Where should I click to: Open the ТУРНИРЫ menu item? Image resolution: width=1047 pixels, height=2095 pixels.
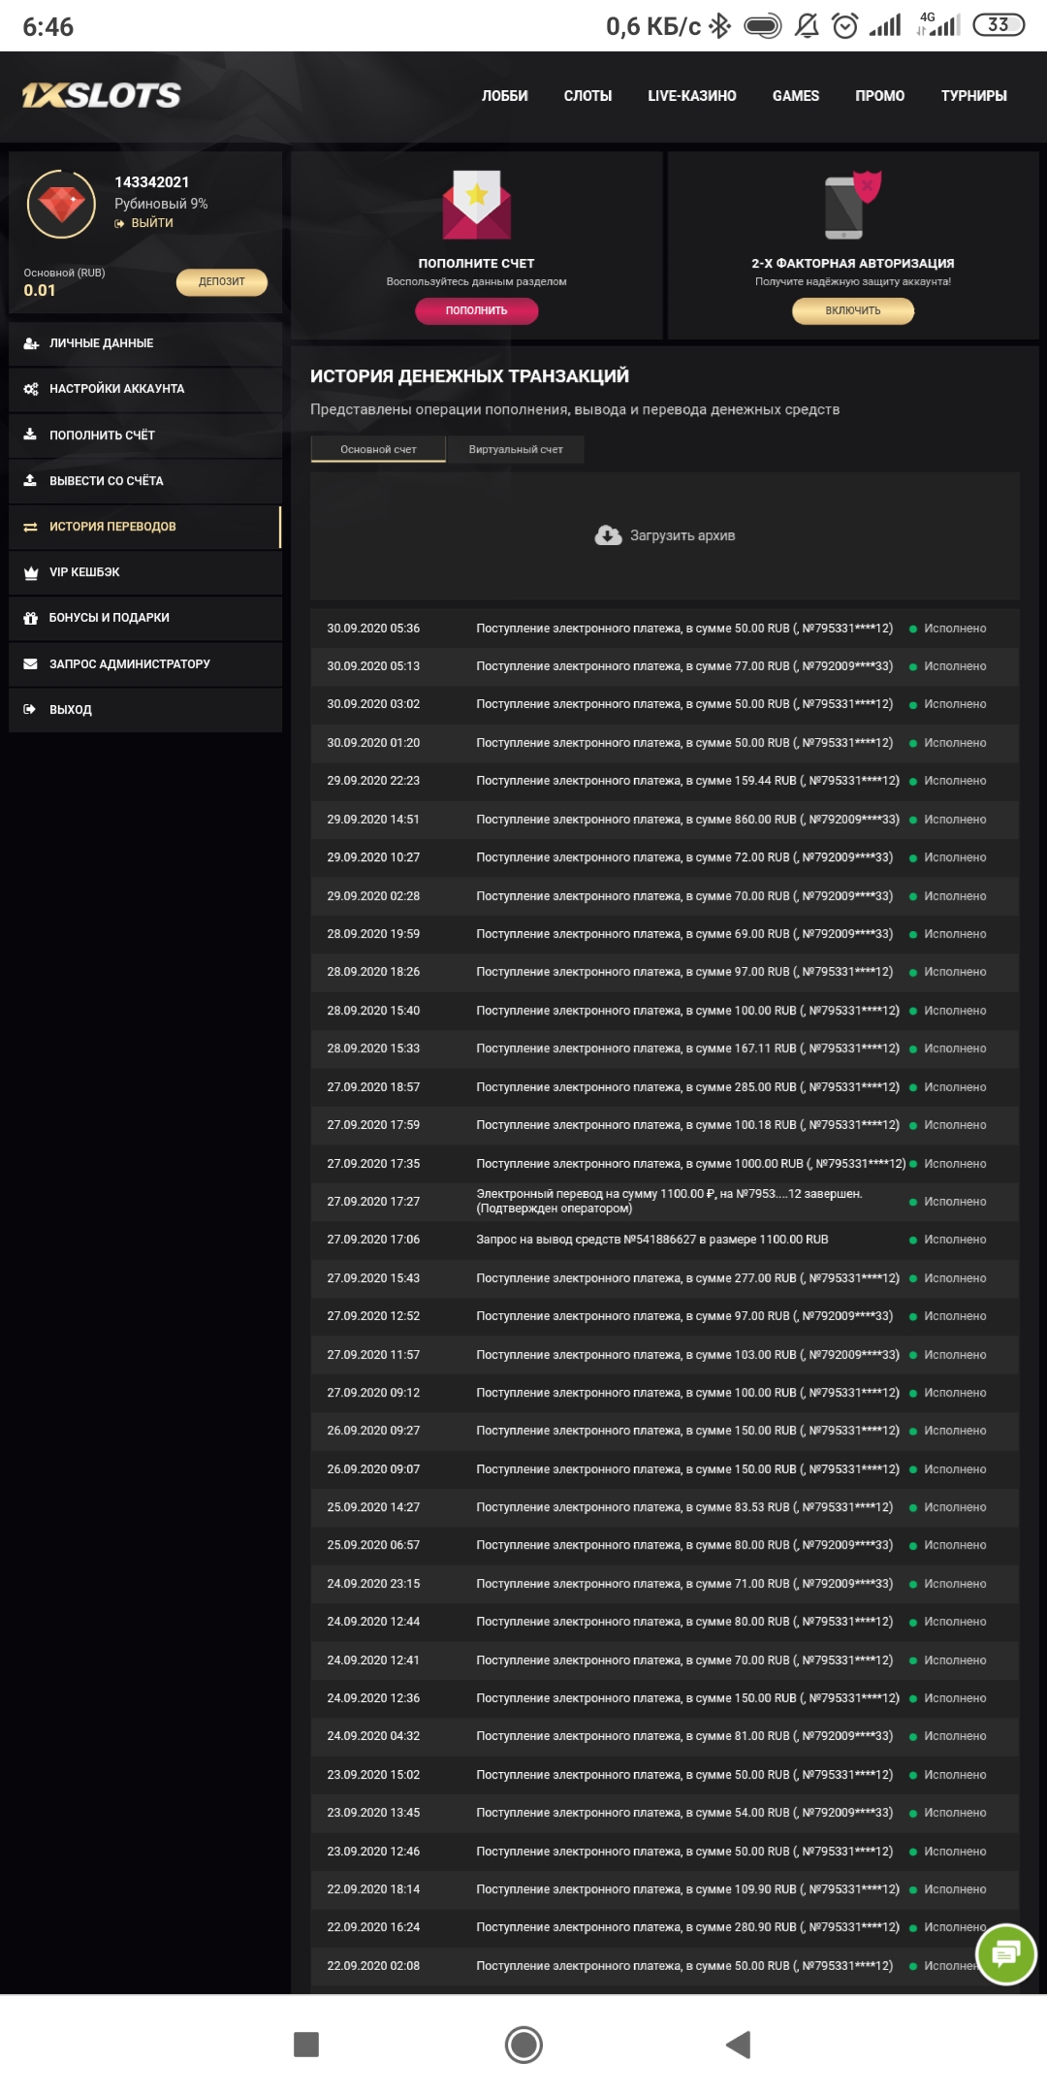(973, 96)
